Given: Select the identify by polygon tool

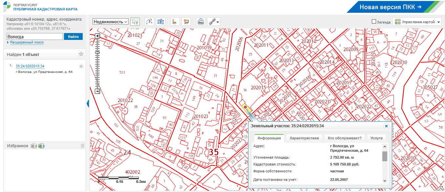Looking at the screenshot, I should point(160,22).
